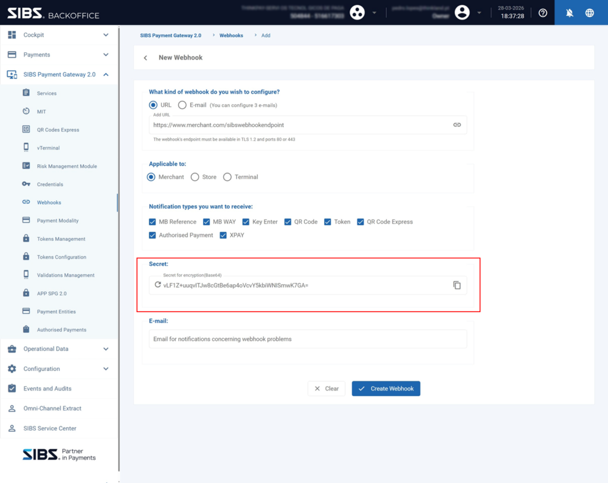Click the muted notifications bell icon
This screenshot has width=608, height=483.
pyautogui.click(x=569, y=13)
